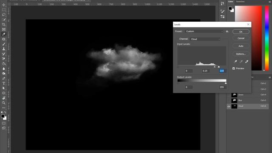Select the Cloud channel row
The image size is (272, 153).
[248, 106]
